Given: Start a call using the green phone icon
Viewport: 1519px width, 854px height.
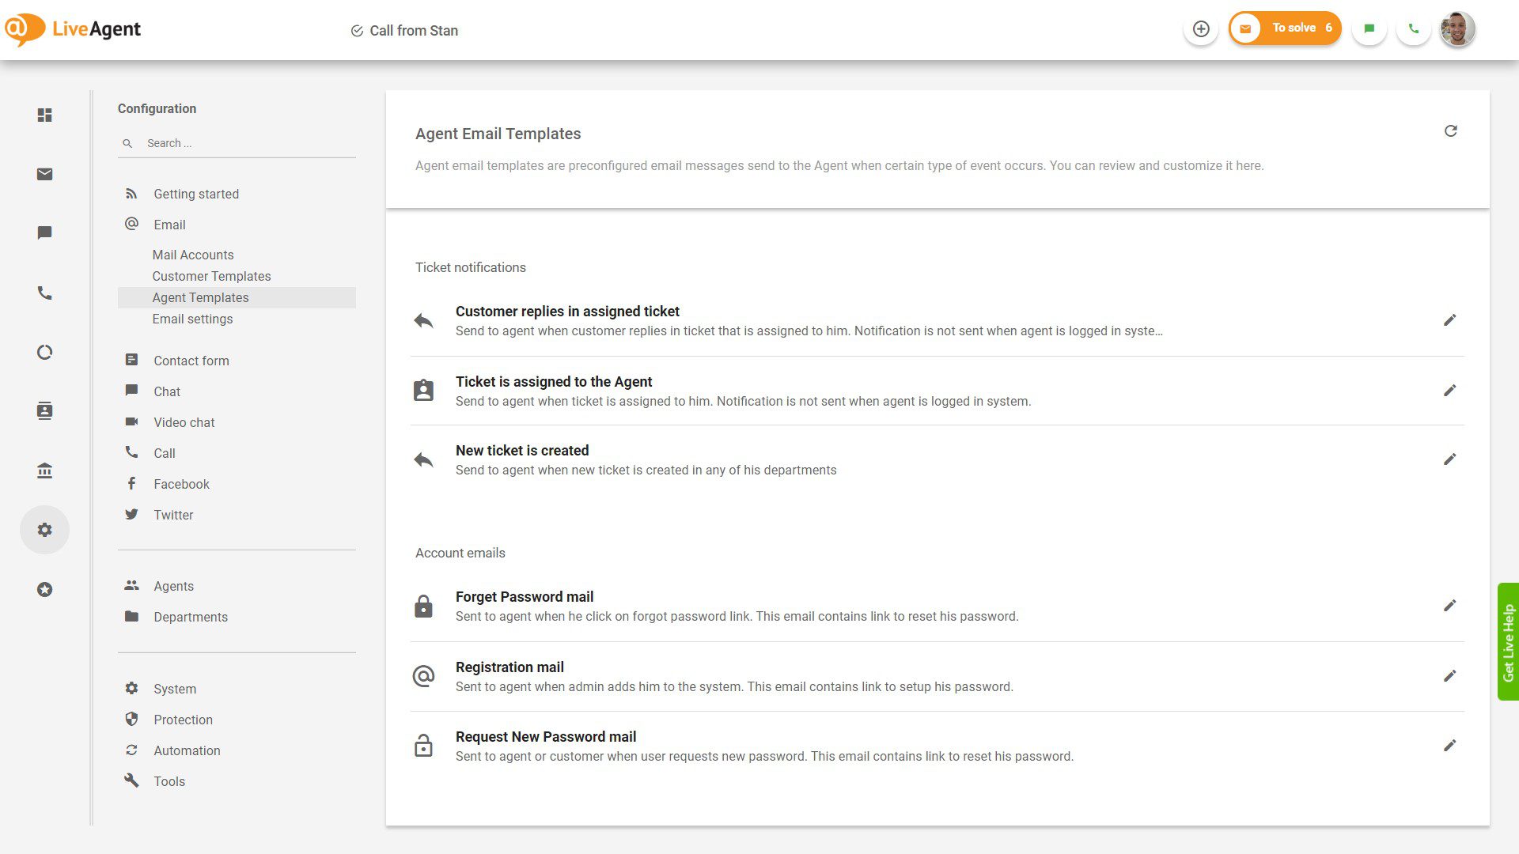Looking at the screenshot, I should [1413, 28].
